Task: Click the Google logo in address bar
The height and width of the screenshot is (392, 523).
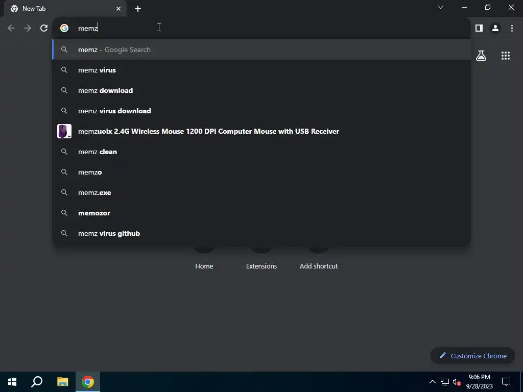Action: (x=64, y=29)
